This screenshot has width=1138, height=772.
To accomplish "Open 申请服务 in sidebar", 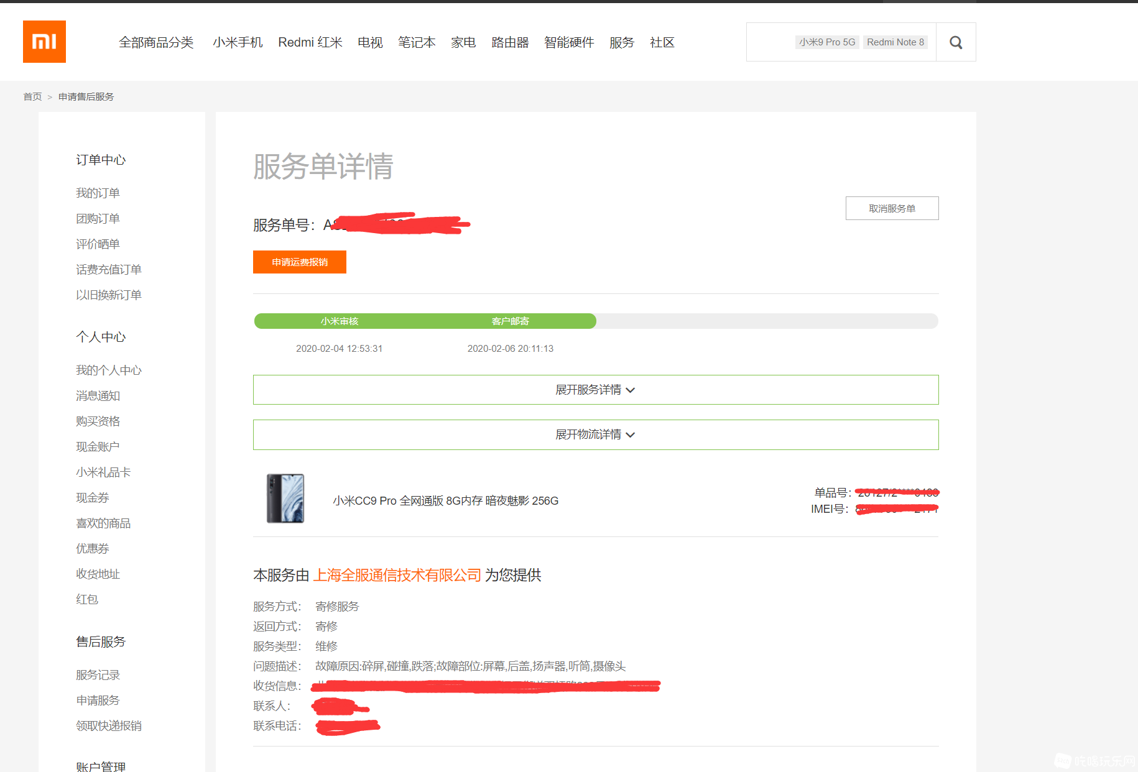I will (x=98, y=701).
